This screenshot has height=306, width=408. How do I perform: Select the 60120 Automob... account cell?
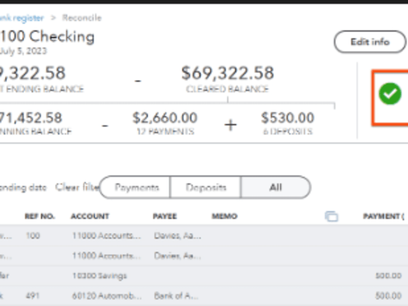click(107, 296)
